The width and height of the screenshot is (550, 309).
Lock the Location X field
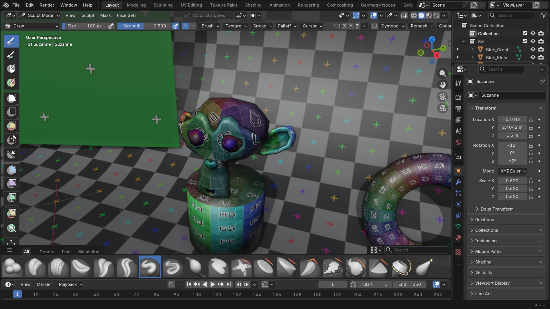(531, 120)
